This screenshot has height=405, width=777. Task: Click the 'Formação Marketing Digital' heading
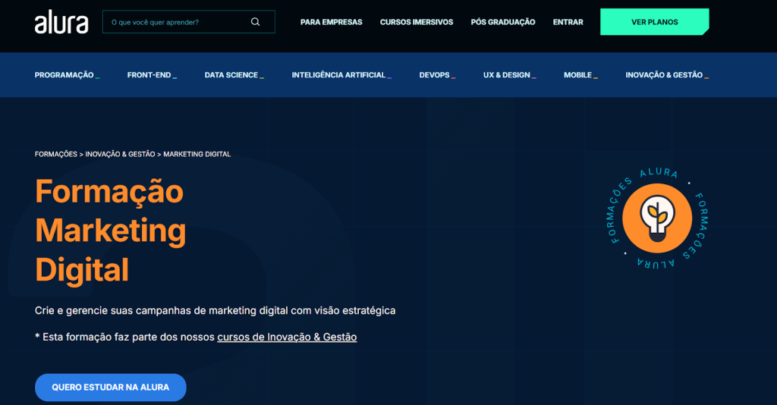click(x=111, y=231)
